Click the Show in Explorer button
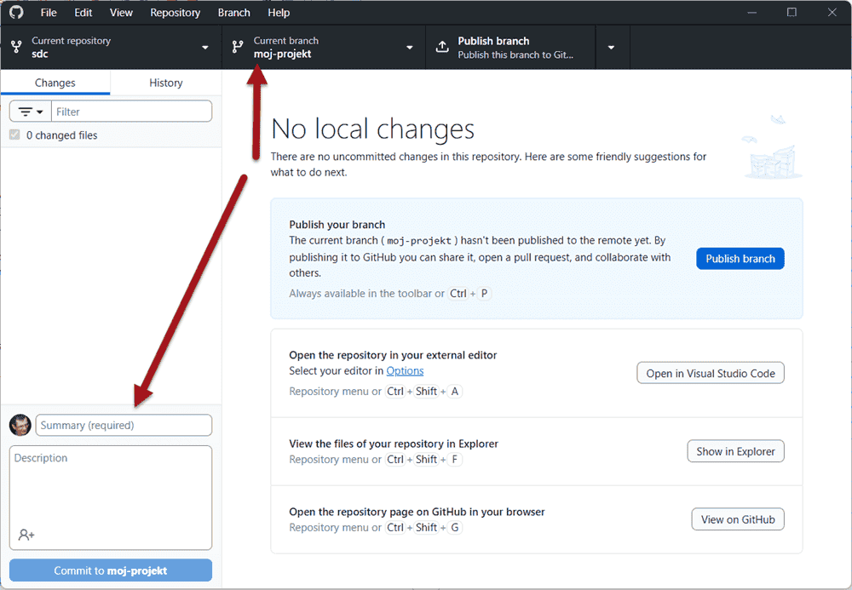 [735, 451]
